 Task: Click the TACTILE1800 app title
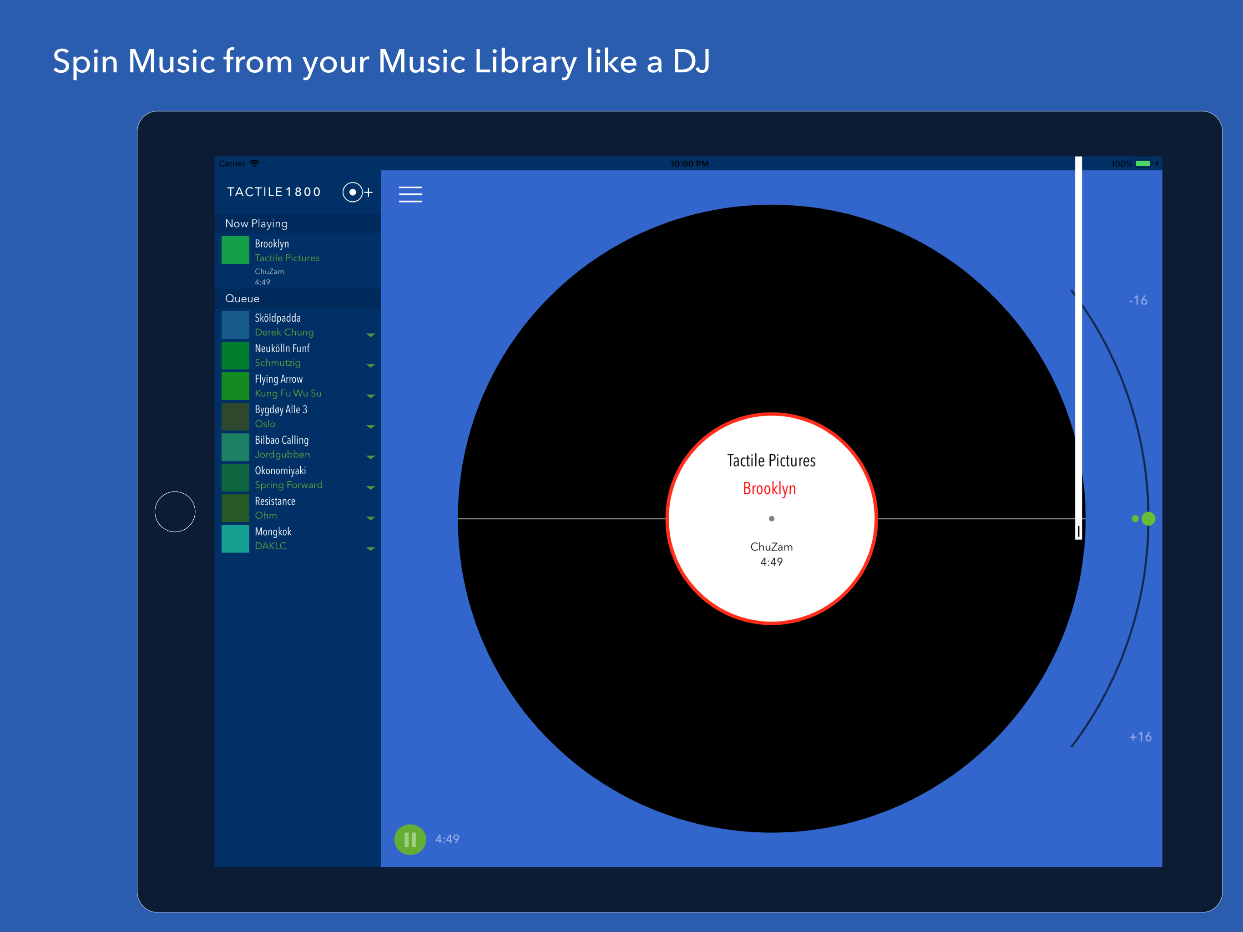coord(274,192)
